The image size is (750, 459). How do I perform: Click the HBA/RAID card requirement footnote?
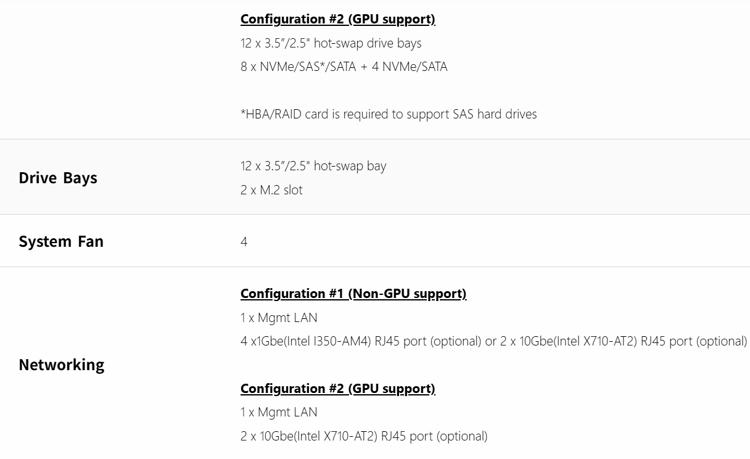coord(388,114)
